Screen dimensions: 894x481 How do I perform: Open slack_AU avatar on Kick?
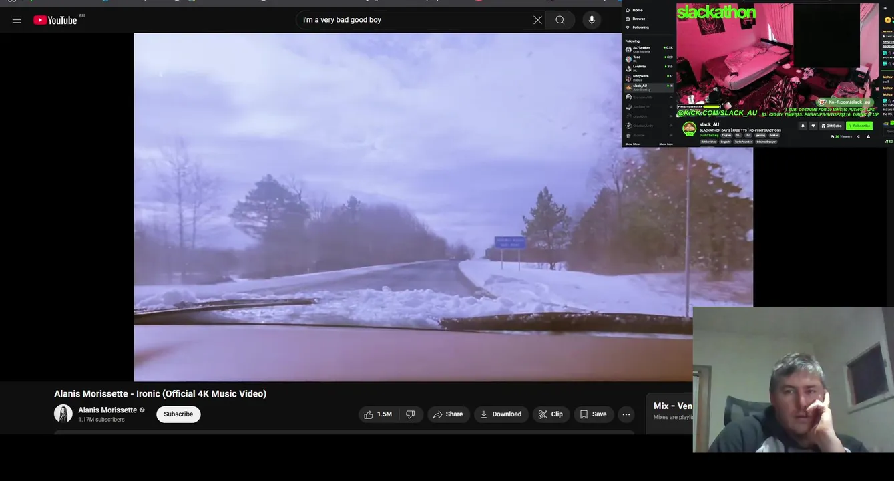tap(690, 128)
